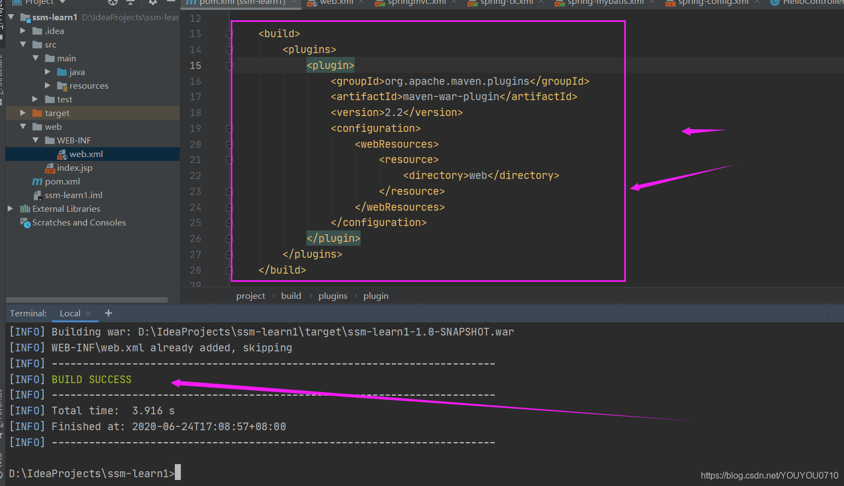The height and width of the screenshot is (486, 844).
Task: Select web.xml in the project tree
Action: [x=86, y=154]
